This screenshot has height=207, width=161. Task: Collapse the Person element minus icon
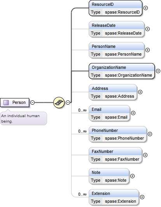[x=32, y=102]
